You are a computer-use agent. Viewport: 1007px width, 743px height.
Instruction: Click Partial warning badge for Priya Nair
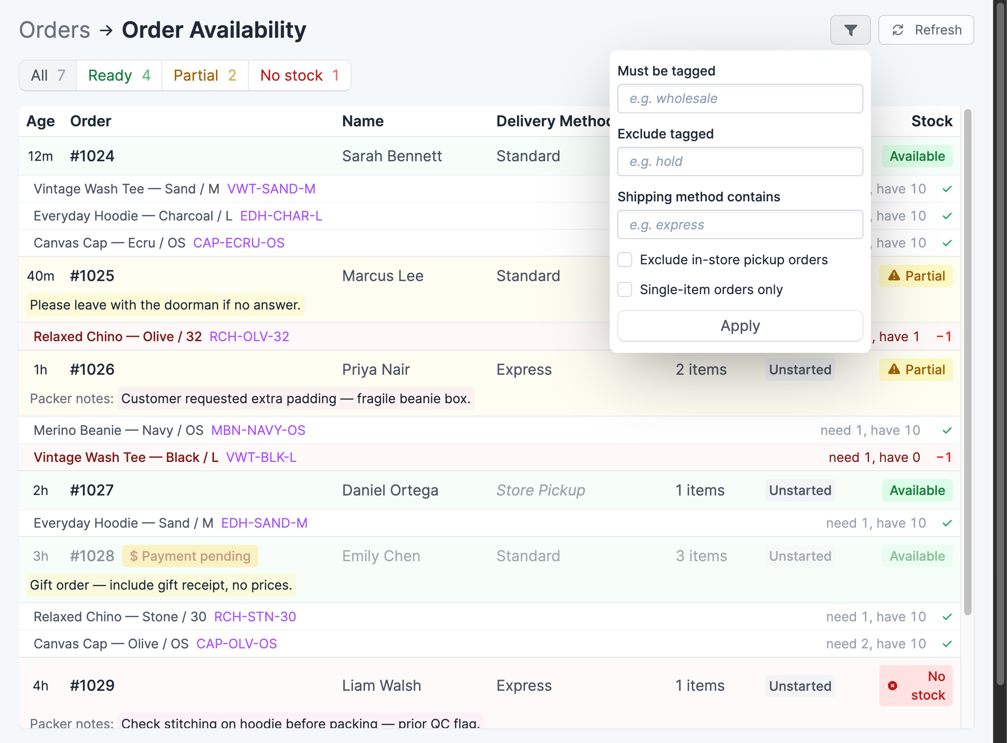(x=916, y=370)
